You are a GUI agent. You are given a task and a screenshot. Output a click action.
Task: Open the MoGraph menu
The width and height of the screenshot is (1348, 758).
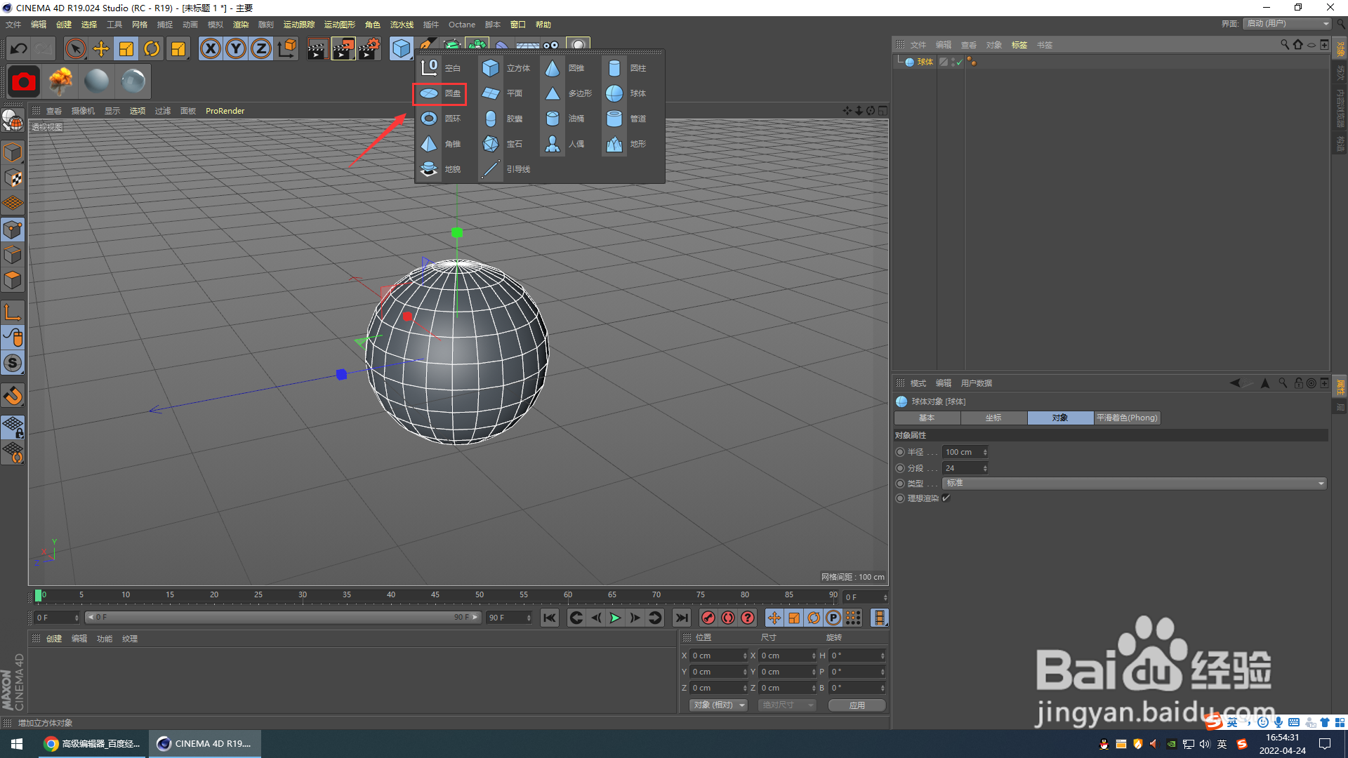[x=339, y=25]
